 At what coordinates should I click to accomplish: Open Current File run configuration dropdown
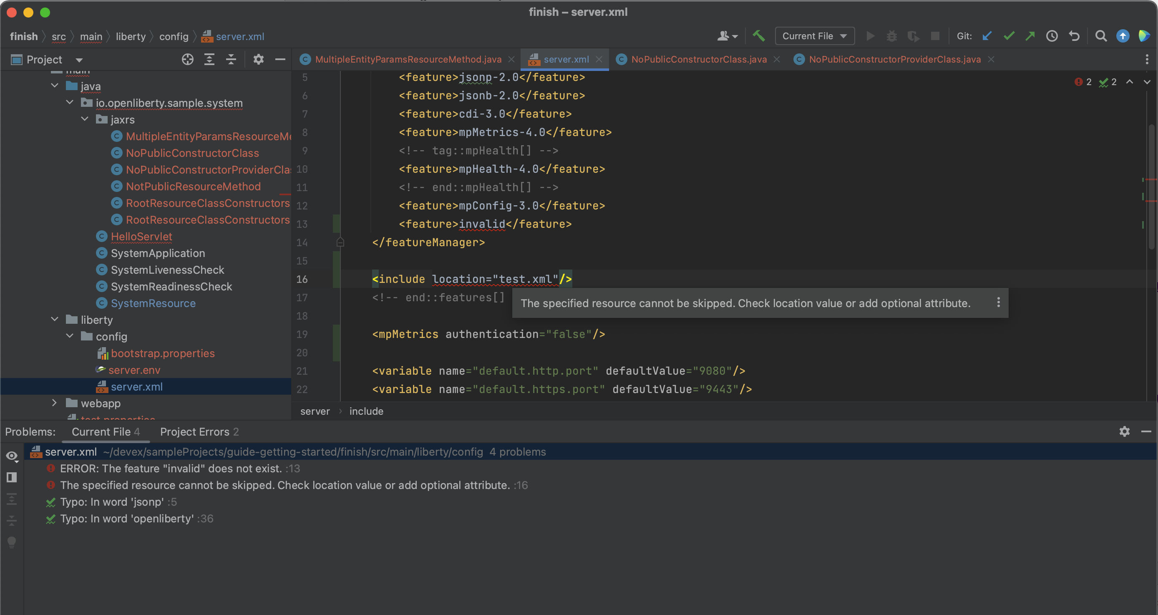(x=814, y=36)
